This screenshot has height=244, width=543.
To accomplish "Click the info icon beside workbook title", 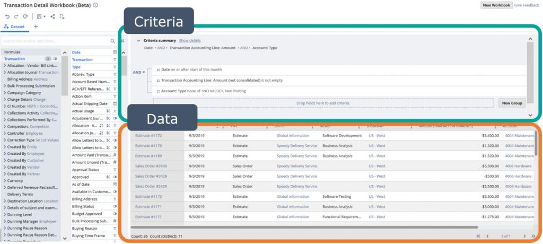I will (x=95, y=5).
